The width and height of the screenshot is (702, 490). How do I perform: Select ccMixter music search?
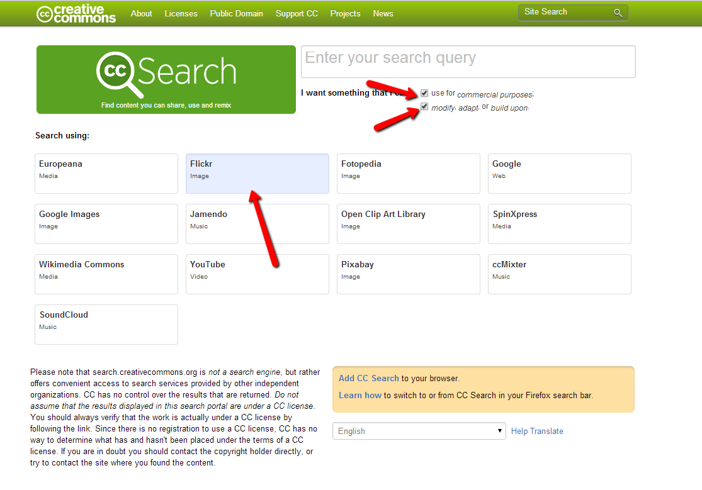click(x=560, y=274)
